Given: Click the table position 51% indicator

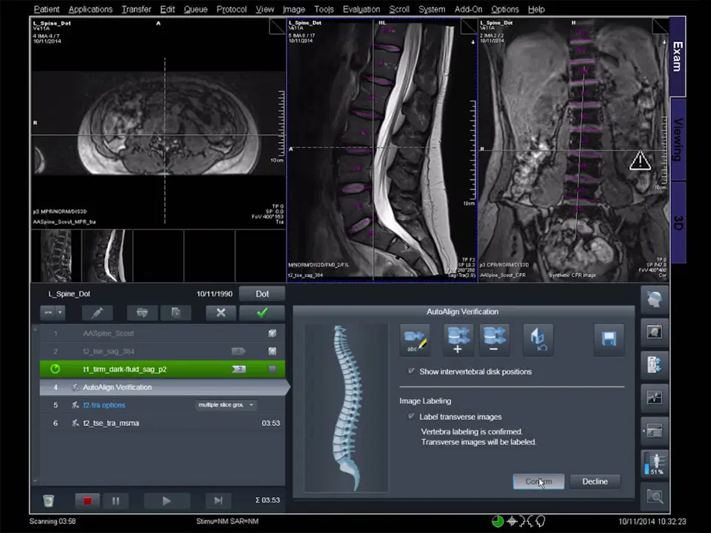Looking at the screenshot, I should 654,463.
